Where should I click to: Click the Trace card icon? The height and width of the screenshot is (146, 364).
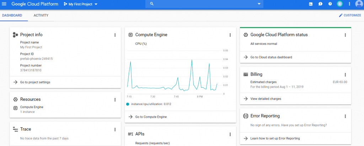click(15, 129)
